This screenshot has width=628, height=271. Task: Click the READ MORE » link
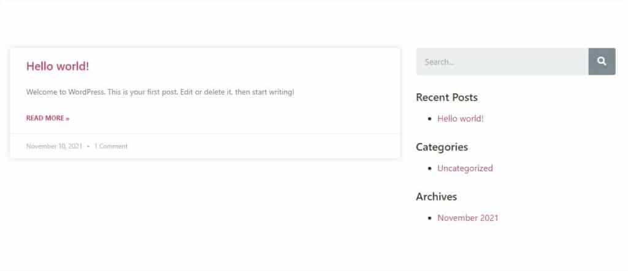[x=47, y=118]
